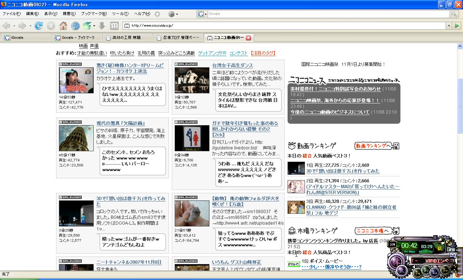The image size is (463, 280).
Task: Click the gray gate-shaped toolbar icon
Action: click(x=114, y=26)
